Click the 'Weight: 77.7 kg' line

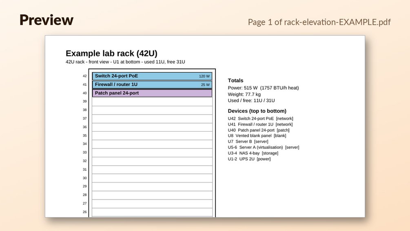pos(244,94)
